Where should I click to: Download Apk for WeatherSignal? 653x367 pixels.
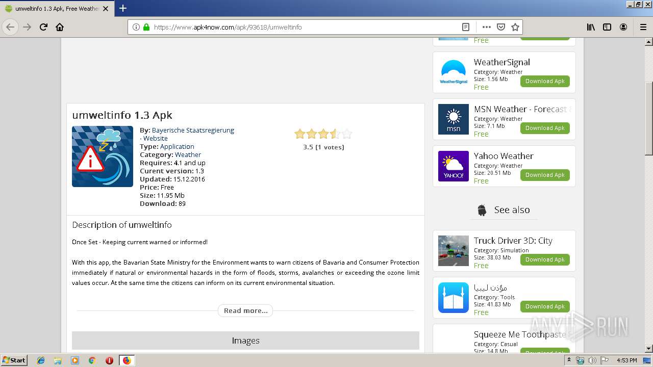click(x=545, y=81)
